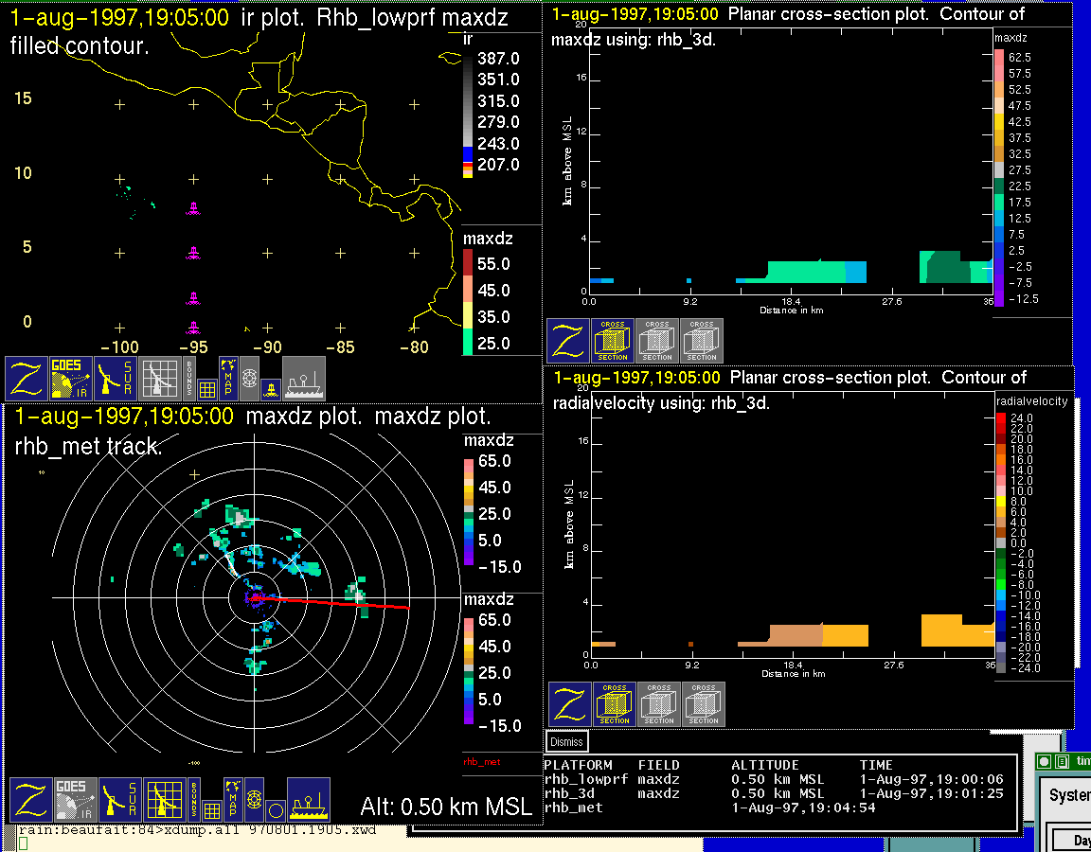The height and width of the screenshot is (852, 1091).
Task: Click the SUR radar icon in the ir plot toolbar
Action: pyautogui.click(x=116, y=379)
